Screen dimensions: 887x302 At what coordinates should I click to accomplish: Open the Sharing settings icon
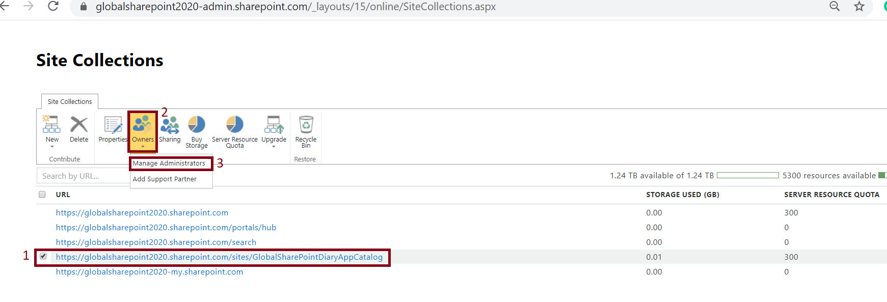pos(170,124)
